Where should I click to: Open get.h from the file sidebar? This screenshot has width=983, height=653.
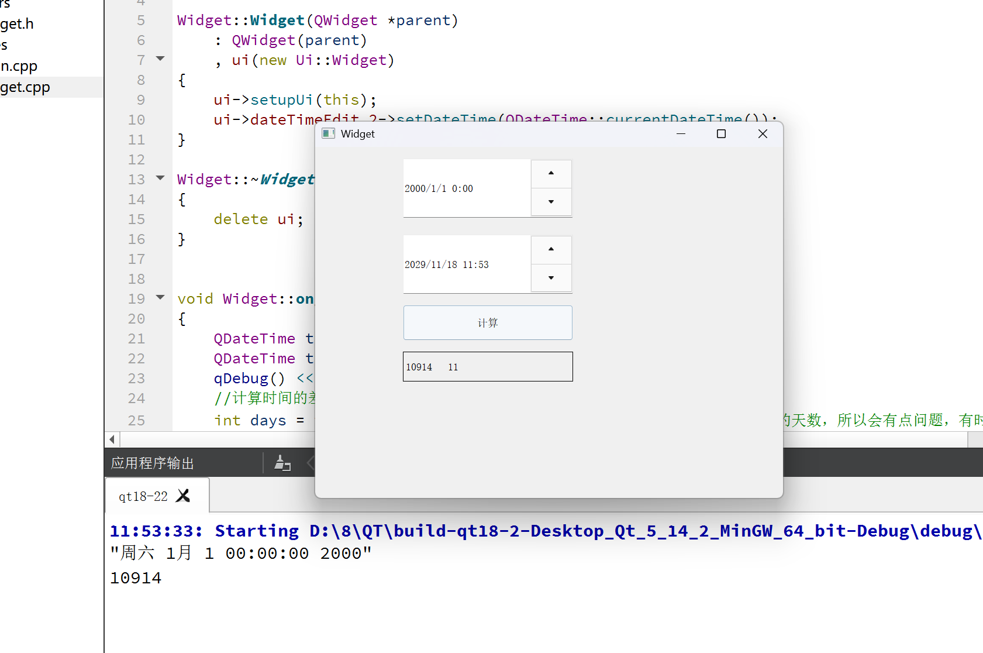[16, 23]
